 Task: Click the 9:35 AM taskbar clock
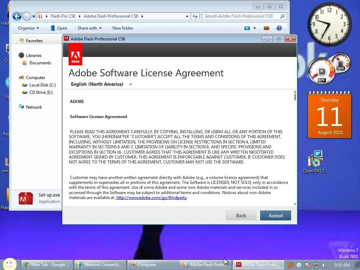click(342, 265)
